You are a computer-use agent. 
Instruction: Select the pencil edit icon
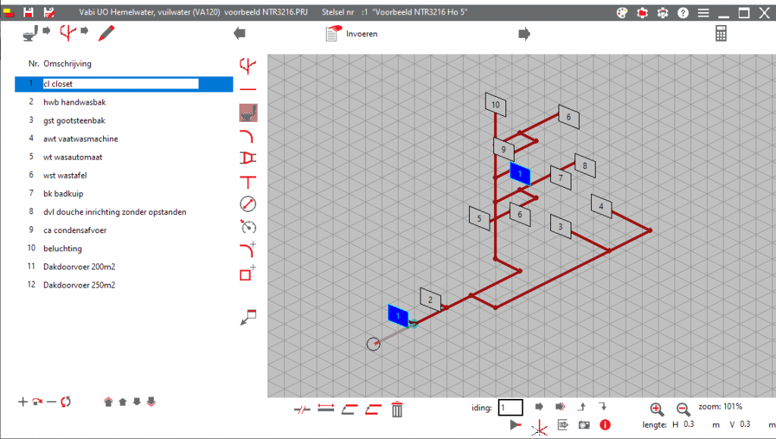106,33
